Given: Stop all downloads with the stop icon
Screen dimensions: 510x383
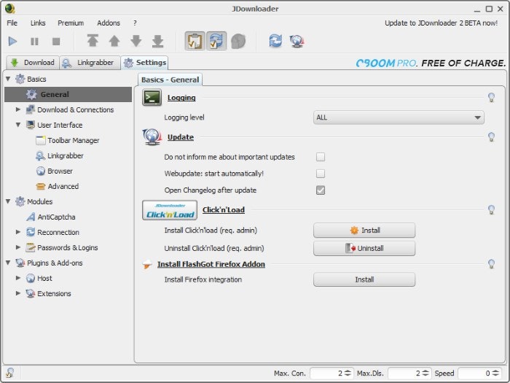Looking at the screenshot, I should tap(56, 42).
